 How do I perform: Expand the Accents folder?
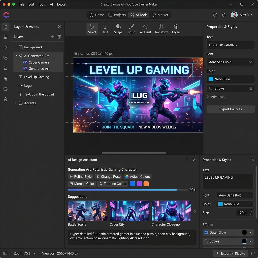pyautogui.click(x=16, y=103)
